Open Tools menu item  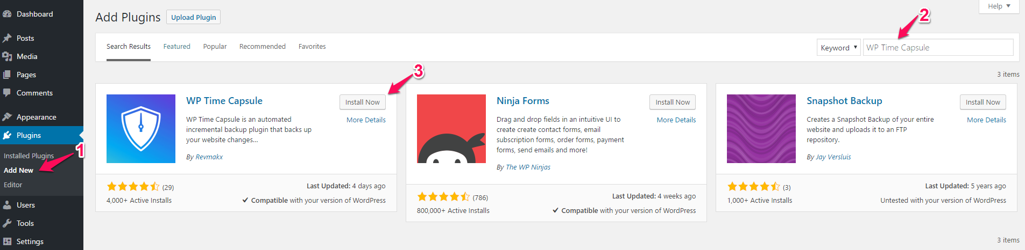click(41, 223)
